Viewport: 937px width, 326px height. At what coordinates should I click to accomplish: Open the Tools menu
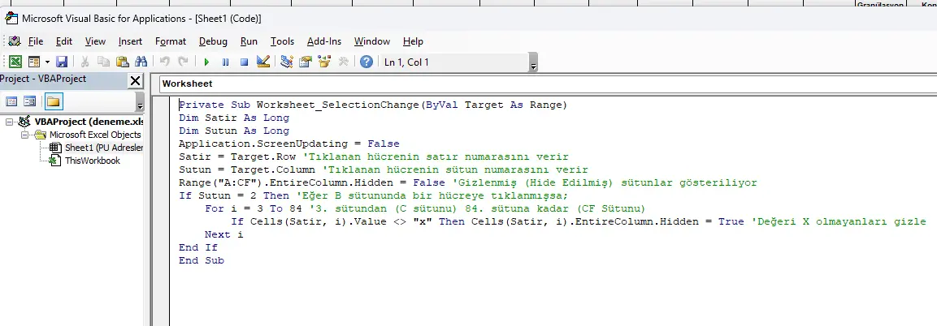282,41
